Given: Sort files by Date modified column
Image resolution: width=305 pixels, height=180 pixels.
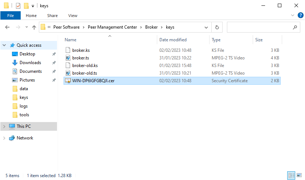Looking at the screenshot, I should pos(173,40).
